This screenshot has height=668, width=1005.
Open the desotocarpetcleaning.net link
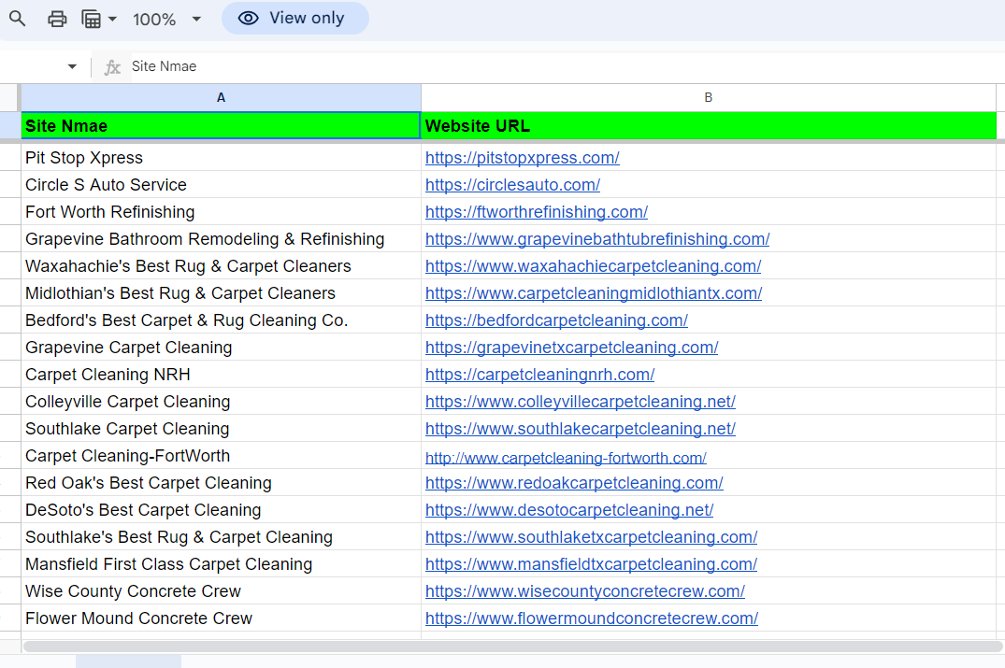(569, 510)
